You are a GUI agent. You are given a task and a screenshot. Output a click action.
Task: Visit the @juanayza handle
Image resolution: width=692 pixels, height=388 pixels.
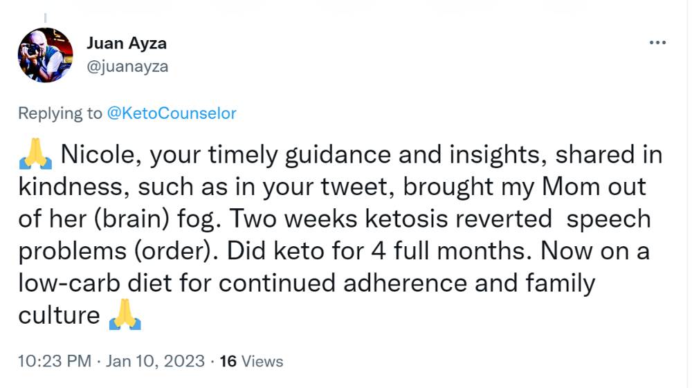[127, 66]
